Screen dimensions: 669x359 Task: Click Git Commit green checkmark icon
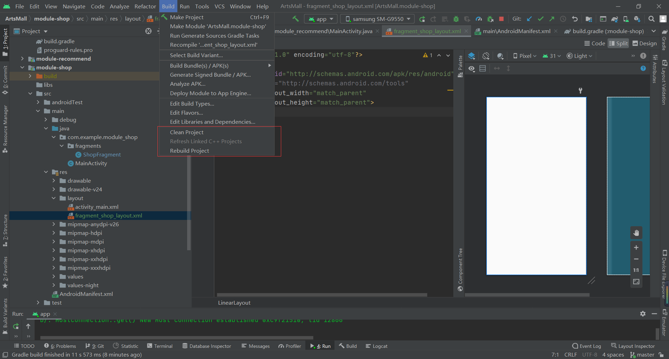540,19
